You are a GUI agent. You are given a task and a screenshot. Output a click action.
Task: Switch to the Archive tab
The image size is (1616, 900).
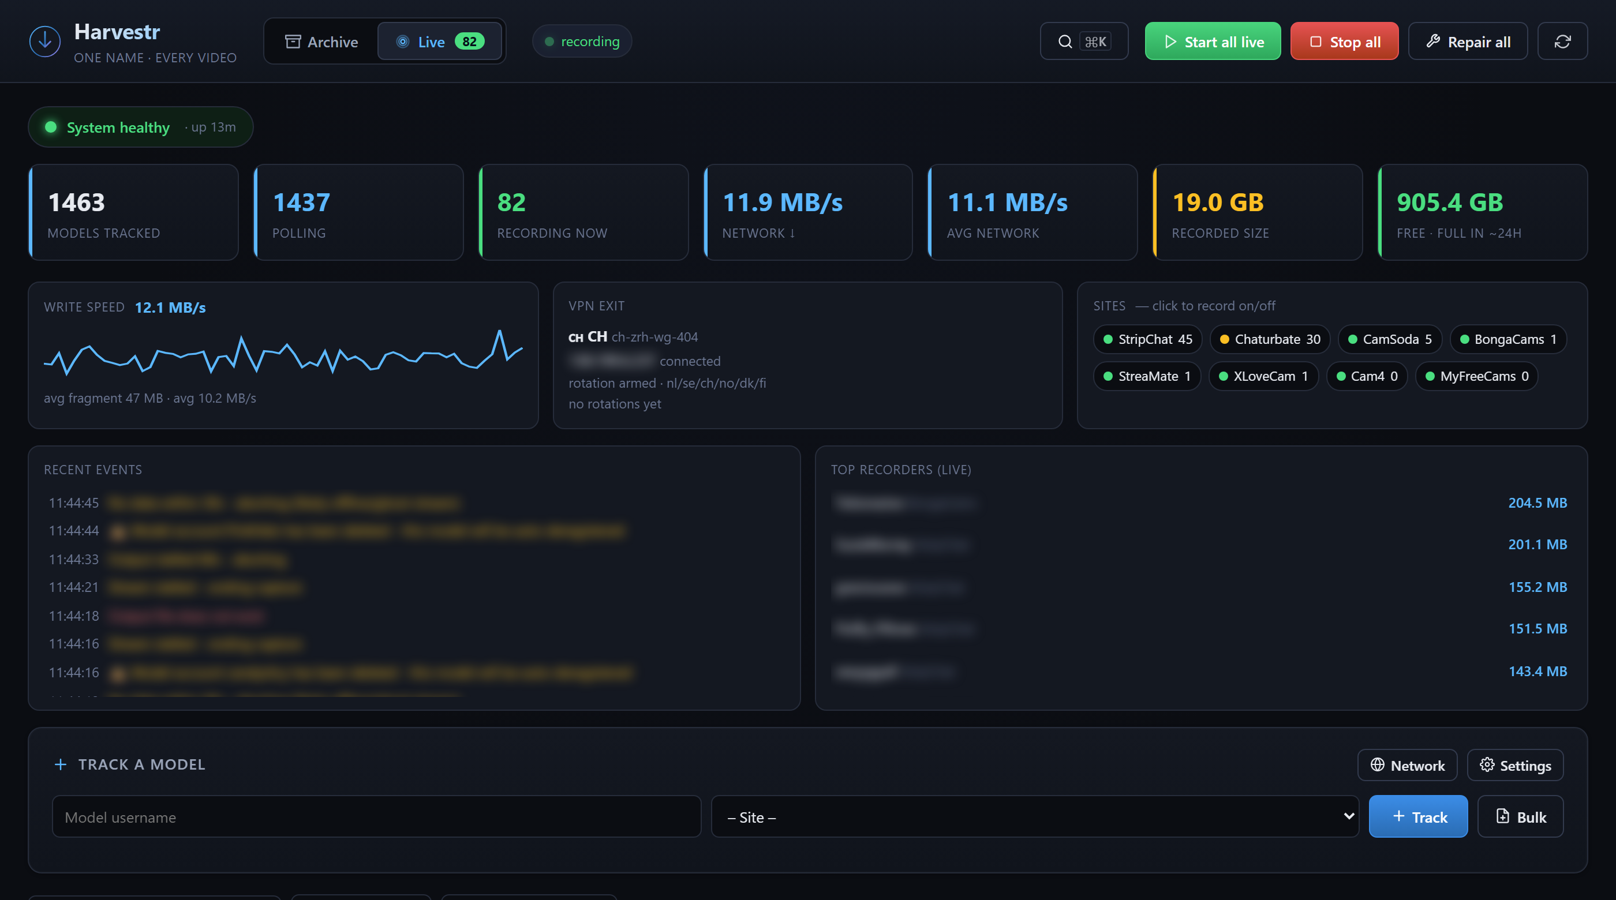coord(322,42)
